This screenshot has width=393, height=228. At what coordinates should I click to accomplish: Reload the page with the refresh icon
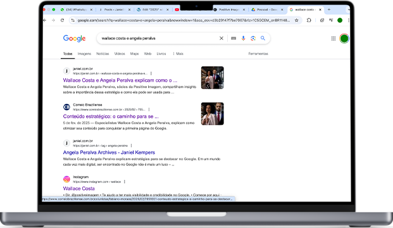(x=62, y=20)
